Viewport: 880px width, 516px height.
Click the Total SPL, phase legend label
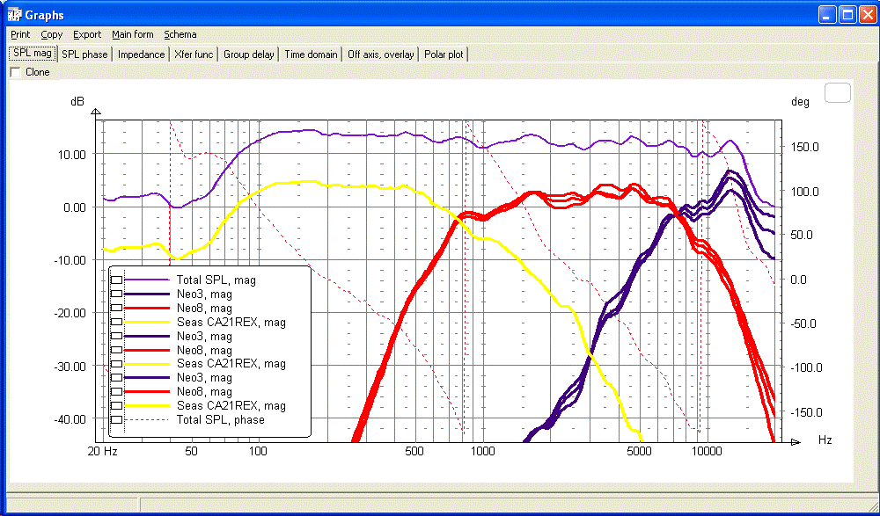[x=220, y=419]
